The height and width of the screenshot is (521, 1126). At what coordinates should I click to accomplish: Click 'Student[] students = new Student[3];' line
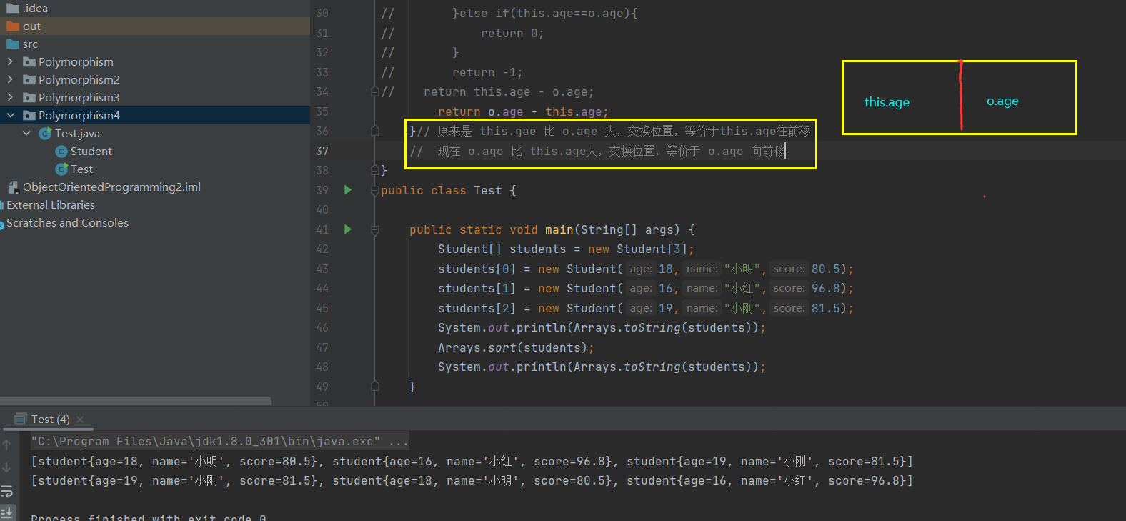566,249
